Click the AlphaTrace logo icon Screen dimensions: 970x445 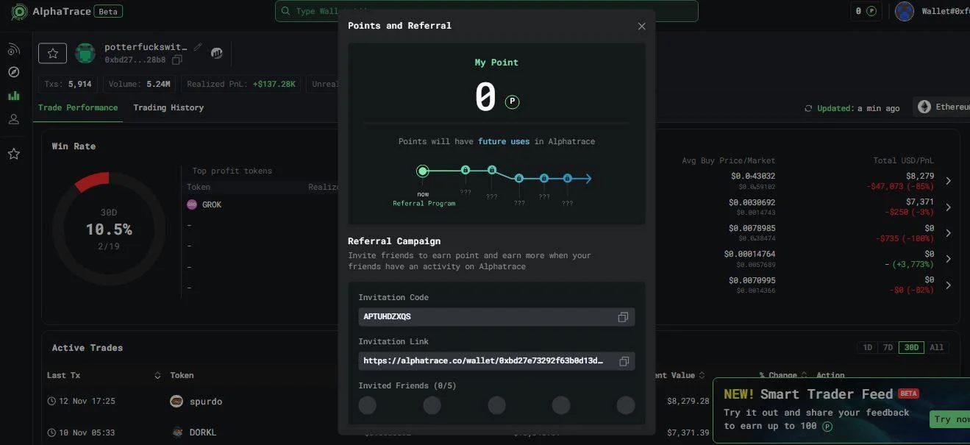tap(19, 12)
